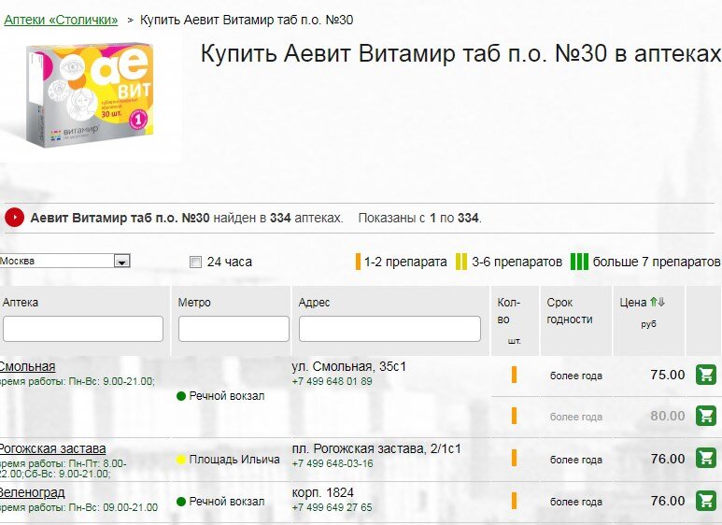Focus the Метро filter field
The image size is (722, 525).
click(x=234, y=329)
